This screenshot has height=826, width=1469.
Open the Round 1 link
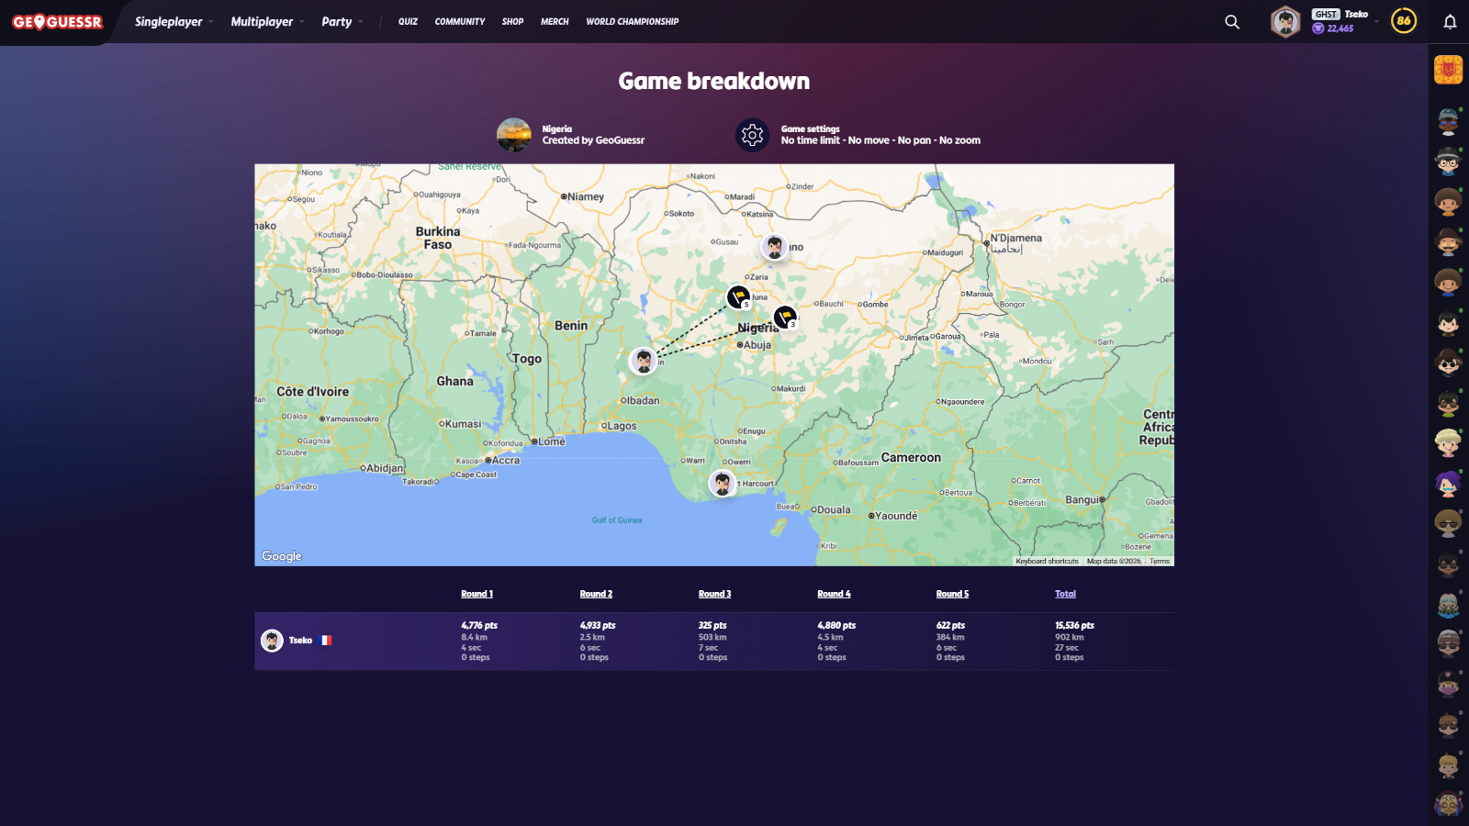pyautogui.click(x=477, y=594)
